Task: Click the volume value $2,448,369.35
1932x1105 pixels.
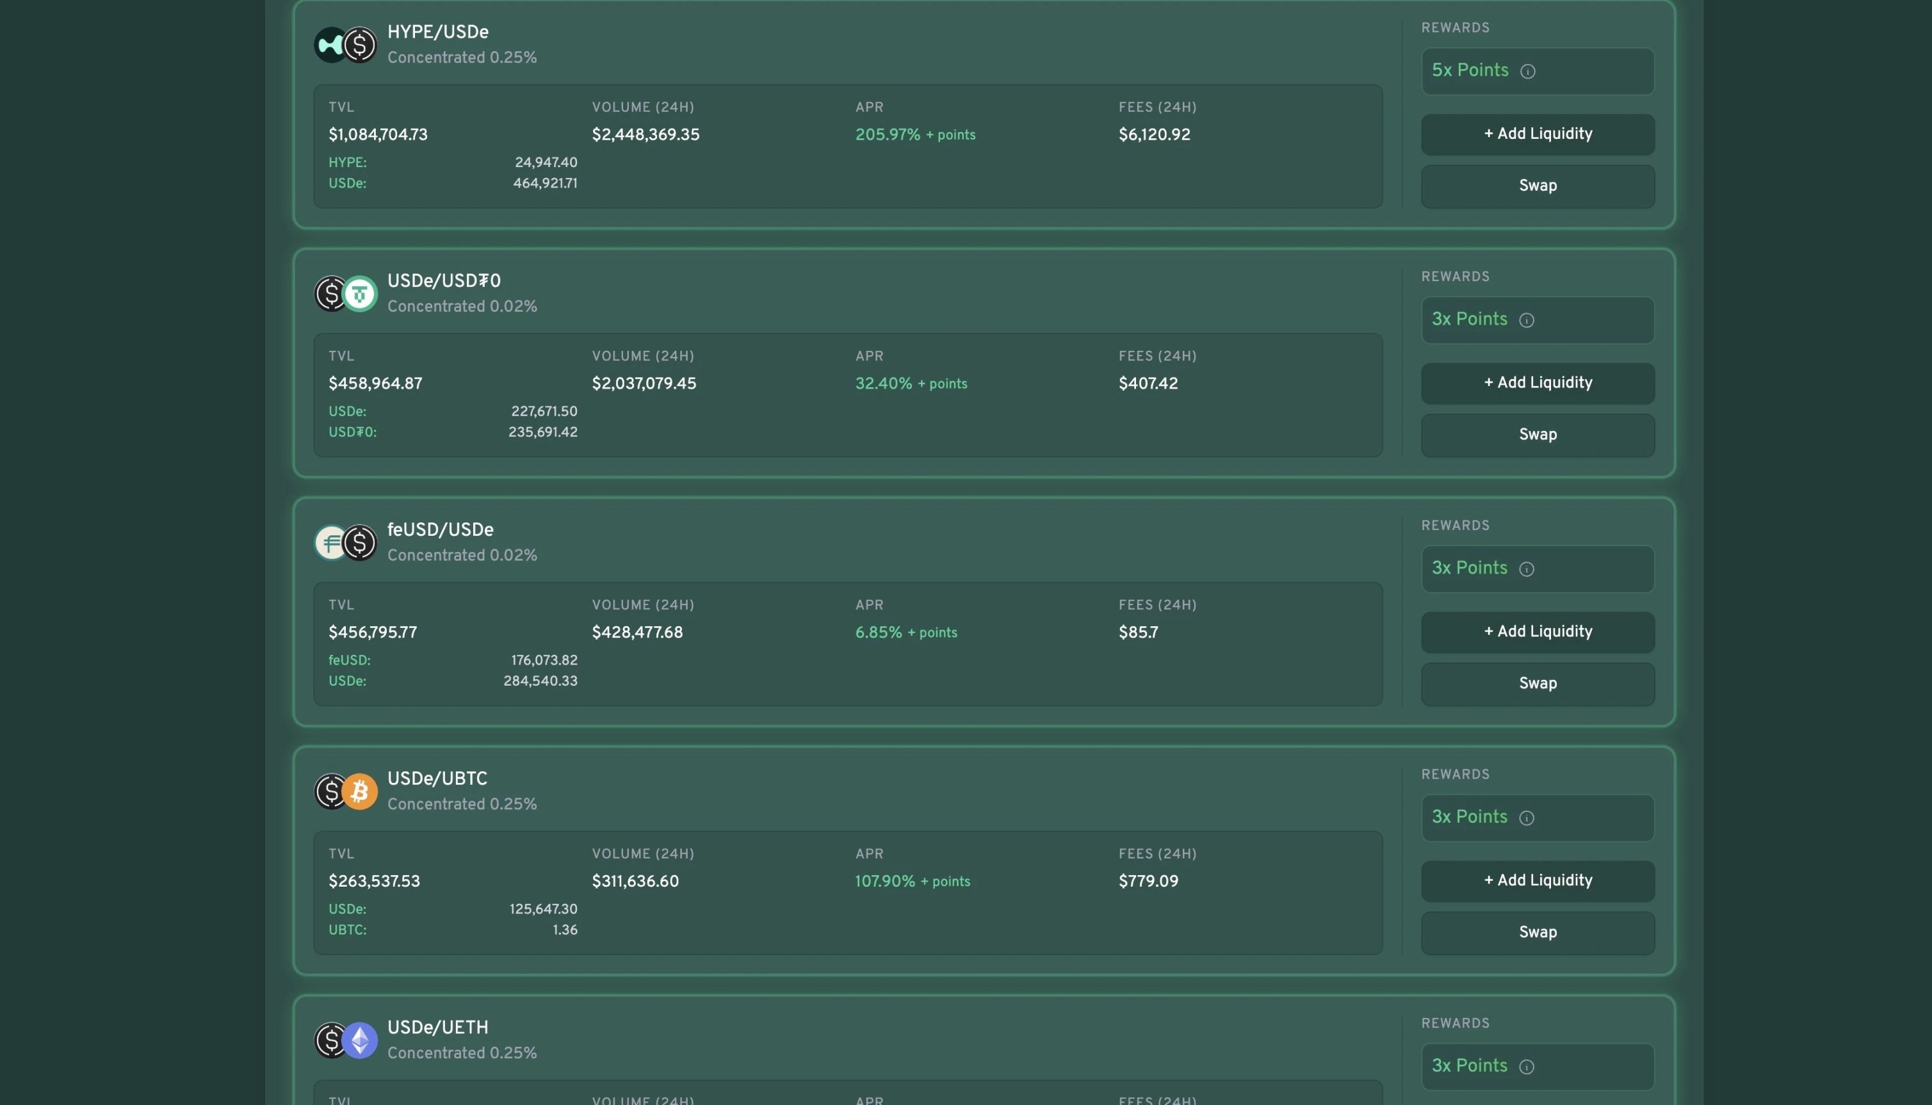Action: [x=646, y=135]
